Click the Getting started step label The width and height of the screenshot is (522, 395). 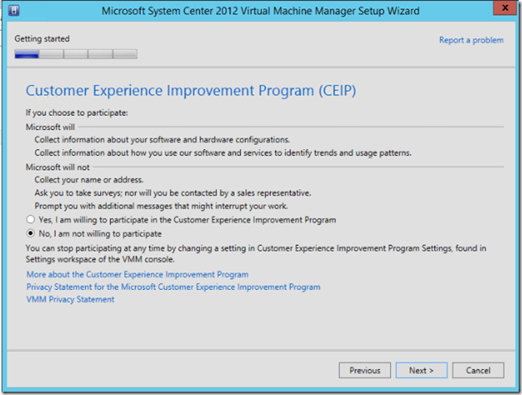(42, 39)
